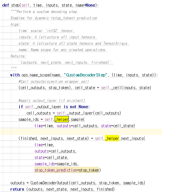Click 'name=None' parameter in function signature
Screen dimensions: 183x193
[x=85, y=5]
